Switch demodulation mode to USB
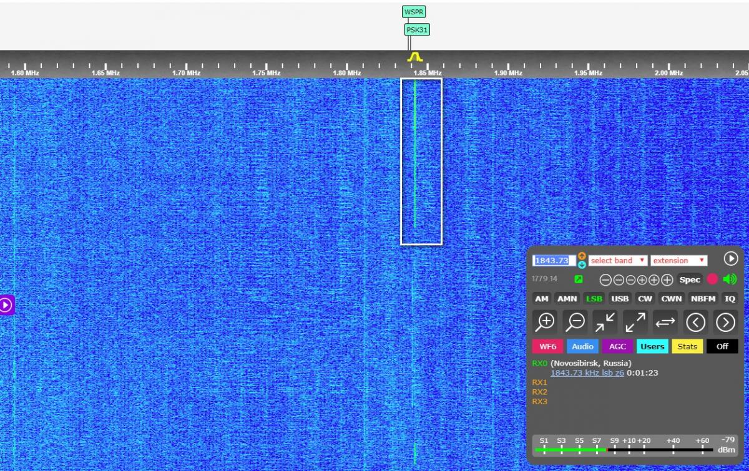749x471 pixels. tap(620, 299)
